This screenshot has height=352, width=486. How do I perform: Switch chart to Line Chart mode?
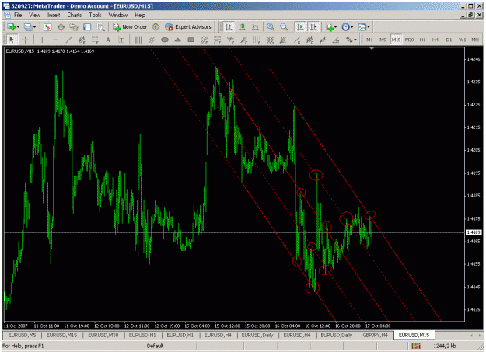tap(255, 27)
